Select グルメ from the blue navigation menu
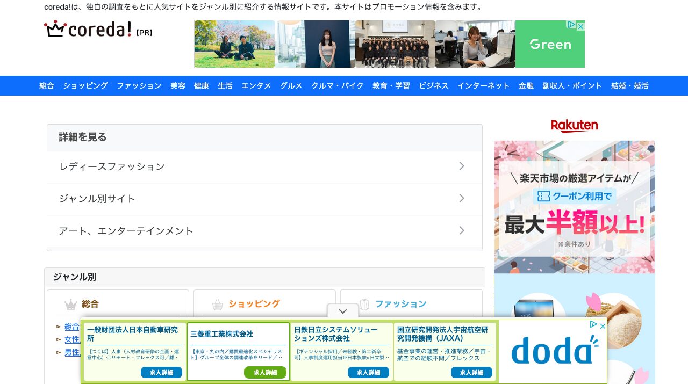The image size is (688, 384). click(291, 85)
